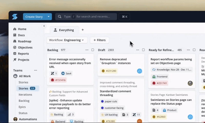Open Status in the sidebar
This screenshot has height=123, width=205.
coord(23,113)
